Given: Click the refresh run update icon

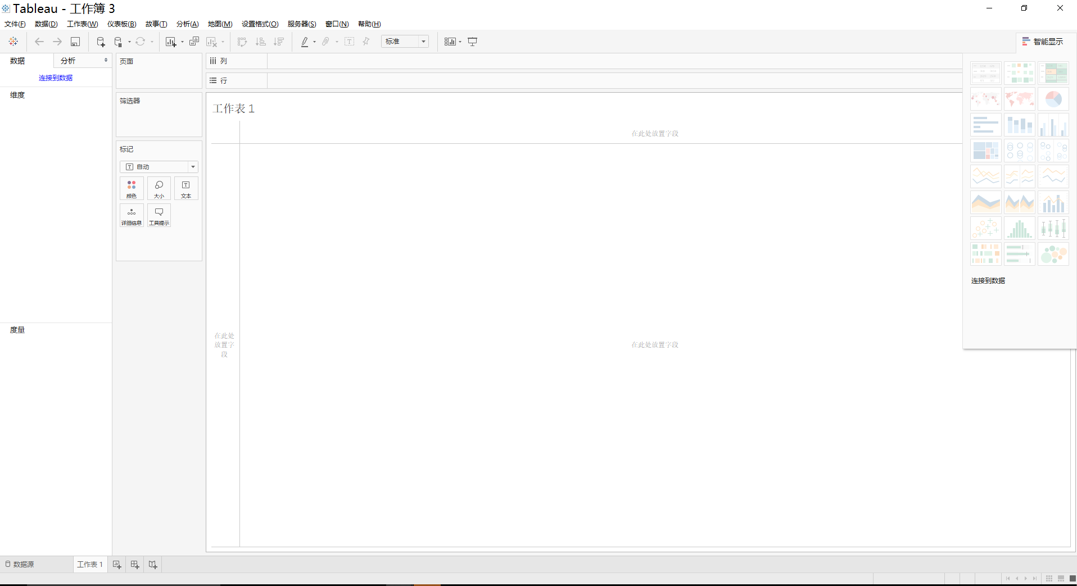Looking at the screenshot, I should [x=141, y=42].
